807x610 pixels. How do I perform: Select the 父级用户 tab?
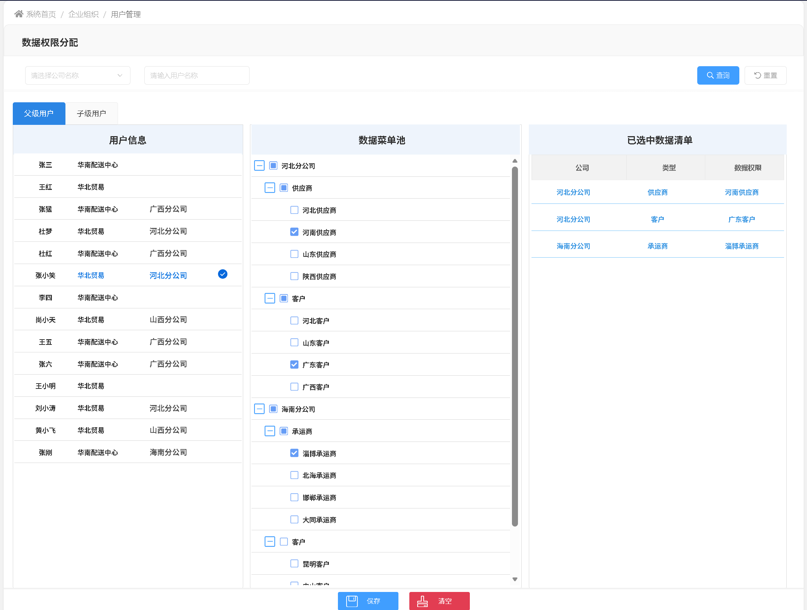pos(39,113)
